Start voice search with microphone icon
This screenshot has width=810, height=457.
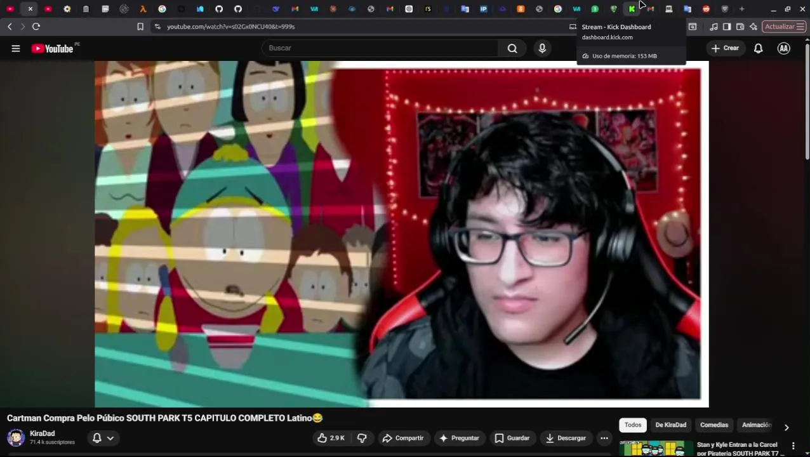pos(542,48)
